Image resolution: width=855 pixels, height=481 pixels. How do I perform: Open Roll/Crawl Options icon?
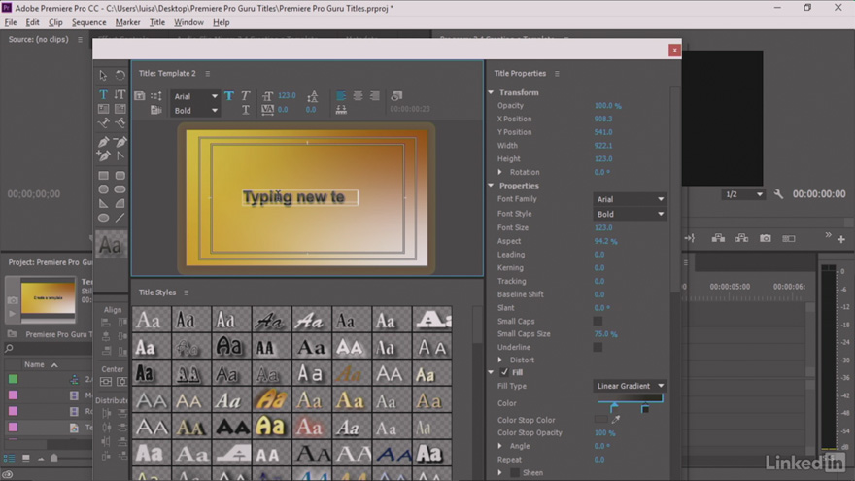coord(156,96)
